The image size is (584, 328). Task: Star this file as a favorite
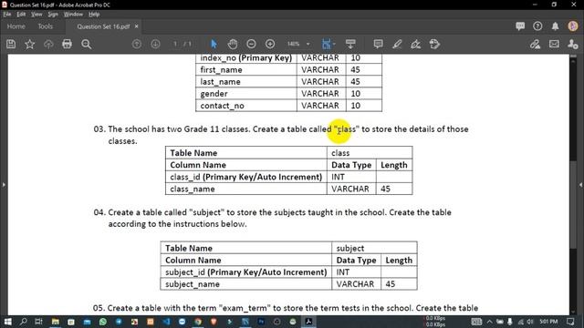click(30, 44)
